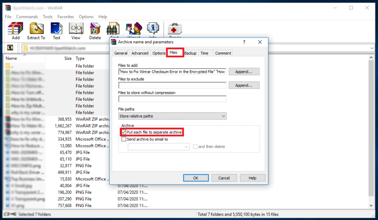This screenshot has height=220, width=378.
Task: Open the Favorites menu
Action: pyautogui.click(x=66, y=17)
